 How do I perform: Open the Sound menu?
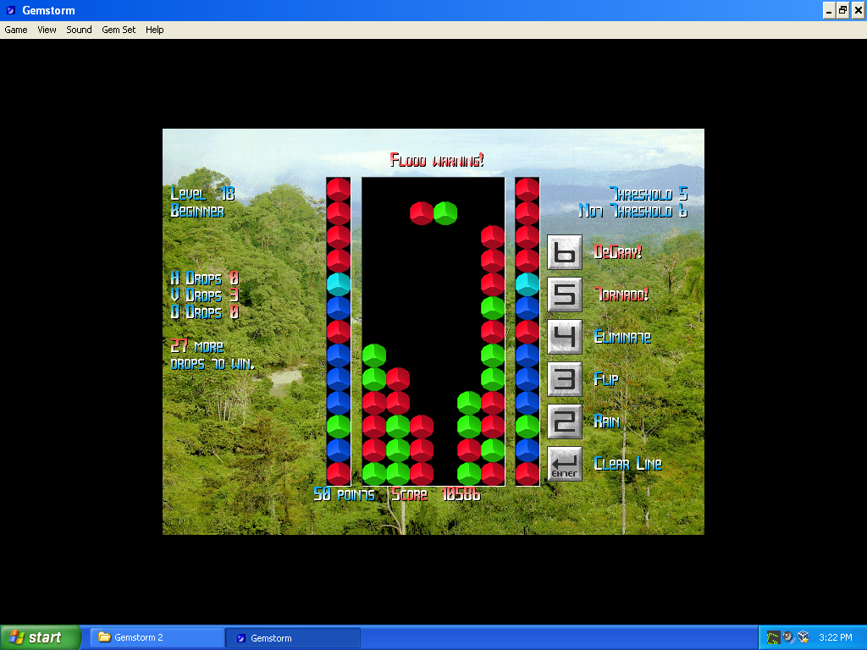(79, 30)
